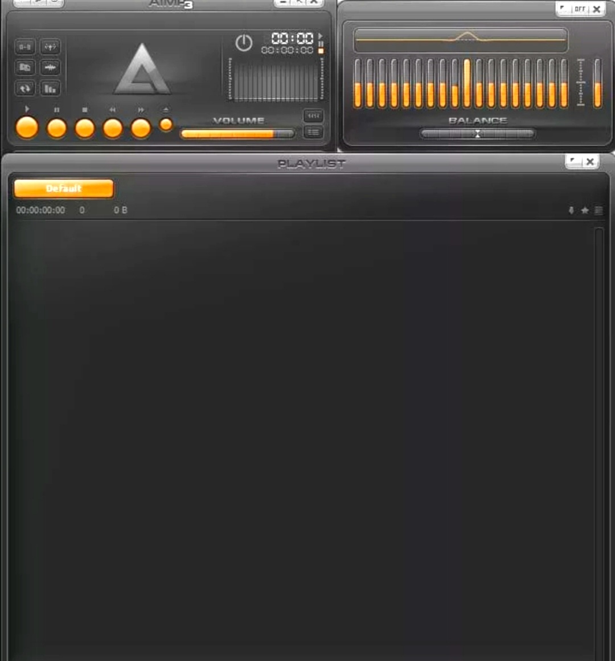
Task: Stop playback with the Stop button
Action: coord(85,128)
